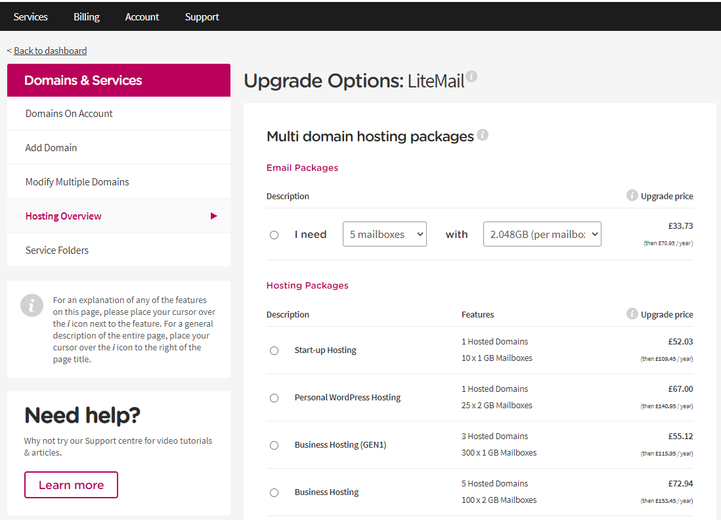Open the Services menu

pos(30,16)
